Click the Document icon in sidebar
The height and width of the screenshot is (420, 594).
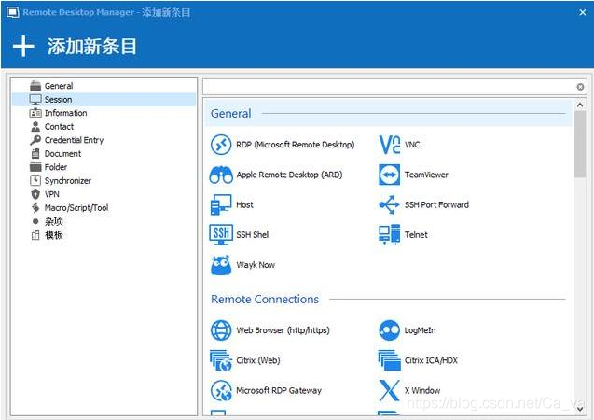pos(35,153)
